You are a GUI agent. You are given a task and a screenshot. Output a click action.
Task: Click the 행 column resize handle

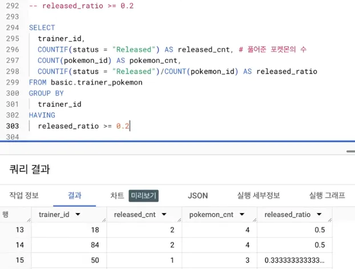pyautogui.click(x=29, y=220)
